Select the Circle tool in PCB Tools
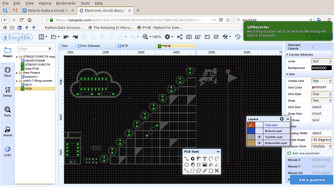 pos(186,165)
